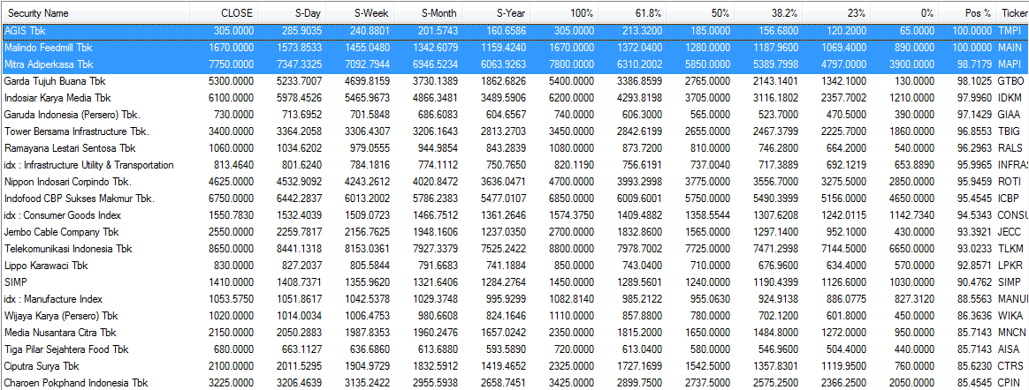Click S-Year value 1419.4652

tap(504, 366)
